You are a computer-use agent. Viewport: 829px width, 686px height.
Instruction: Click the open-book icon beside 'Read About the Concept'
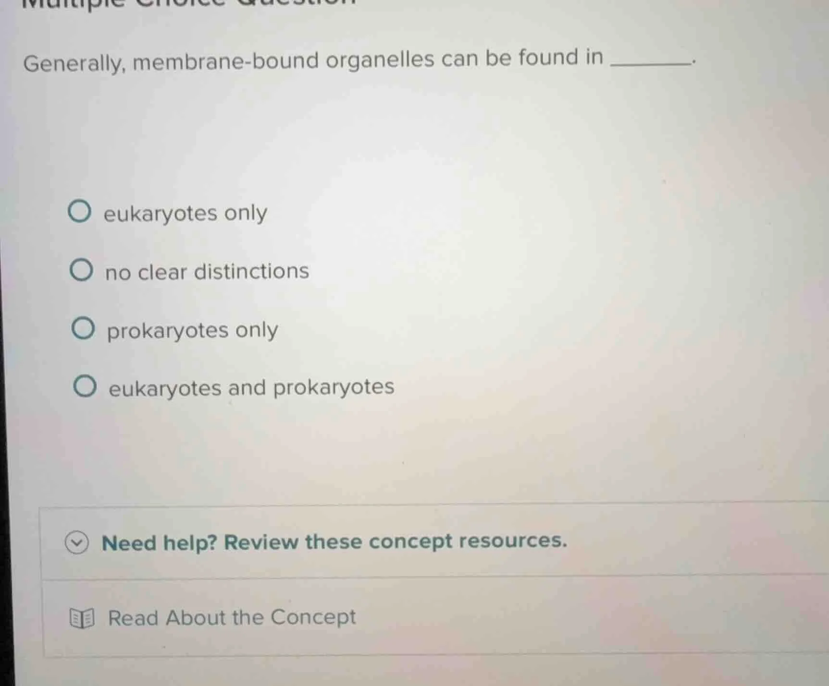pos(82,618)
